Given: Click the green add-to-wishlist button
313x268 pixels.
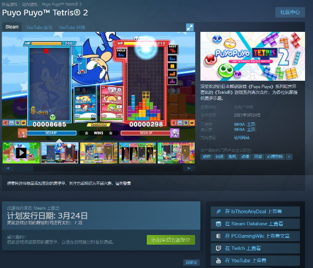Looking at the screenshot, I should (171, 240).
